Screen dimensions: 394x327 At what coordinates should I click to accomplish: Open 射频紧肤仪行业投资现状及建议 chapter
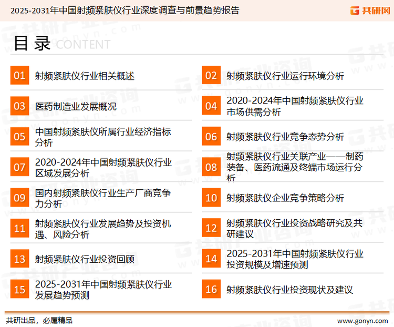pos(289,290)
